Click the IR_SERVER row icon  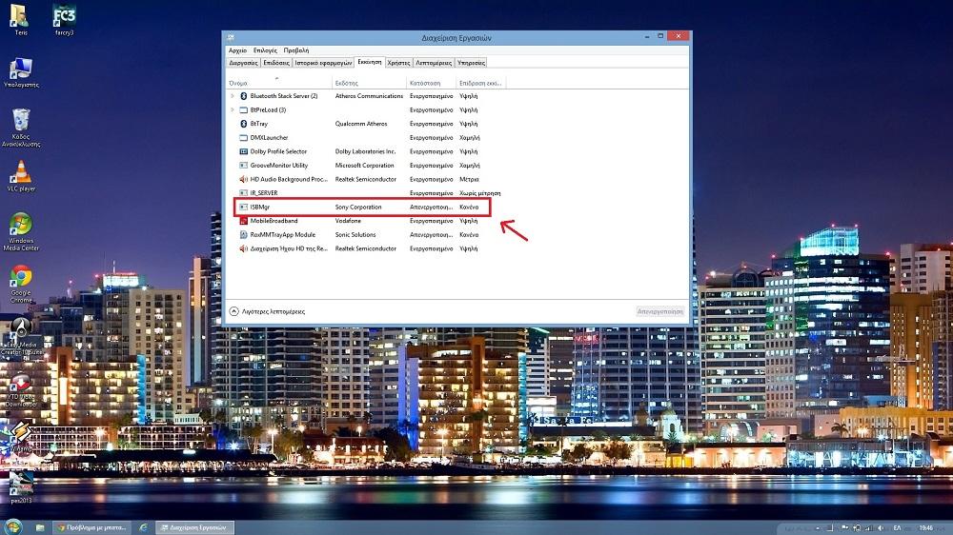244,193
